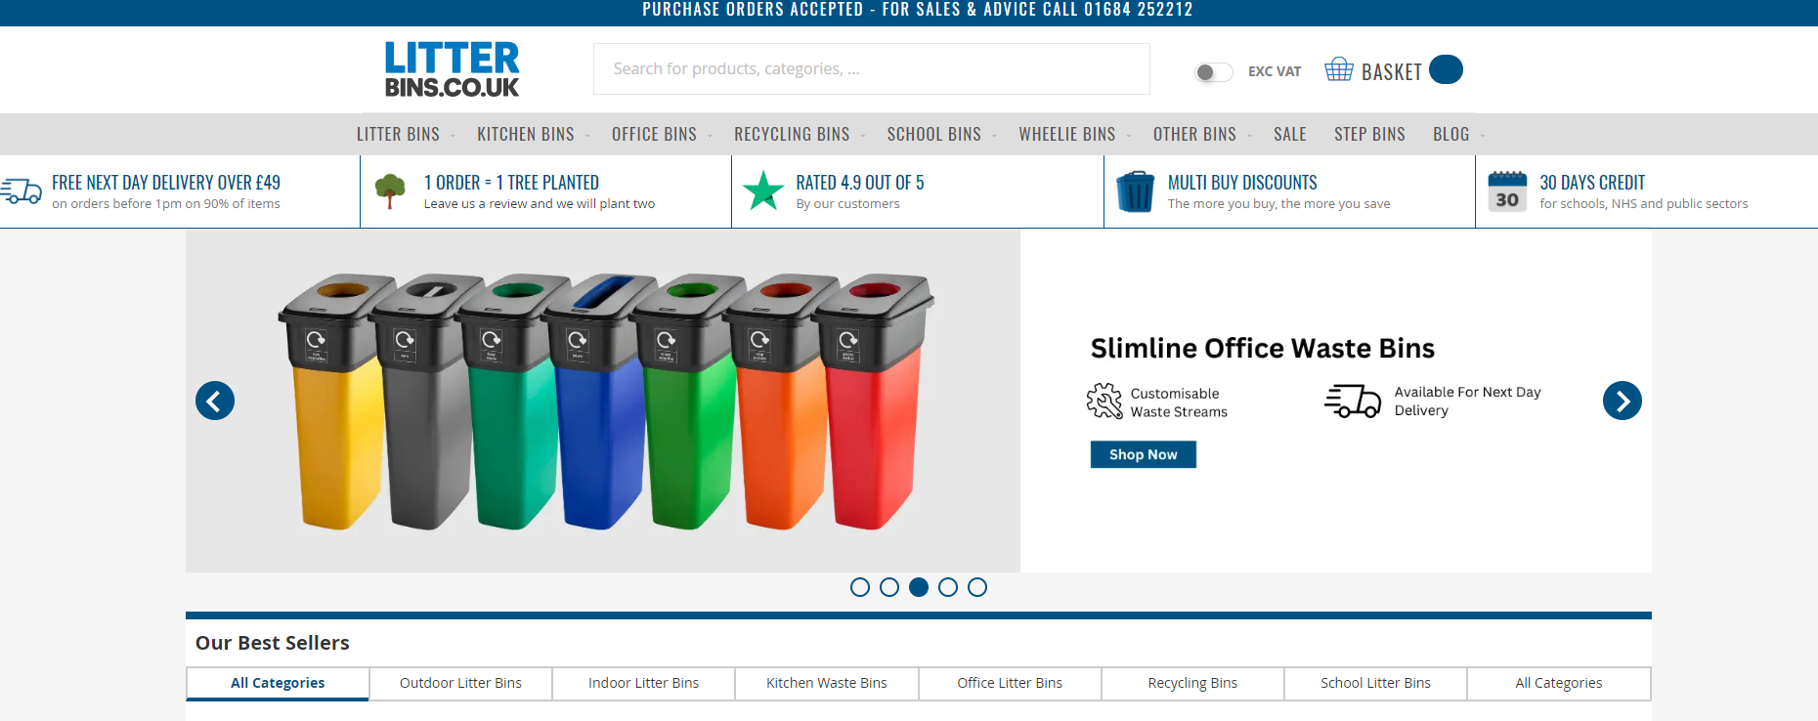Click Multi Buy Discounts heading
The width and height of the screenshot is (1818, 721).
pos(1242,183)
